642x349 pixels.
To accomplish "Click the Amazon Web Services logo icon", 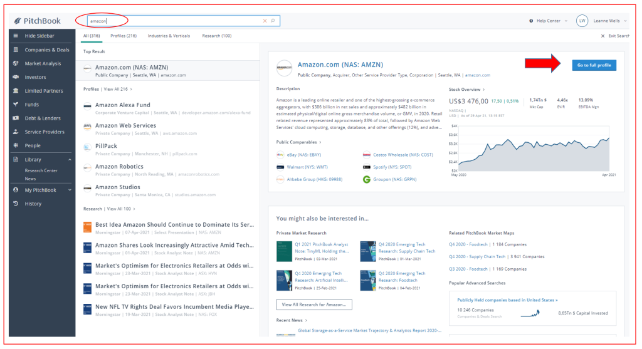I will point(87,127).
